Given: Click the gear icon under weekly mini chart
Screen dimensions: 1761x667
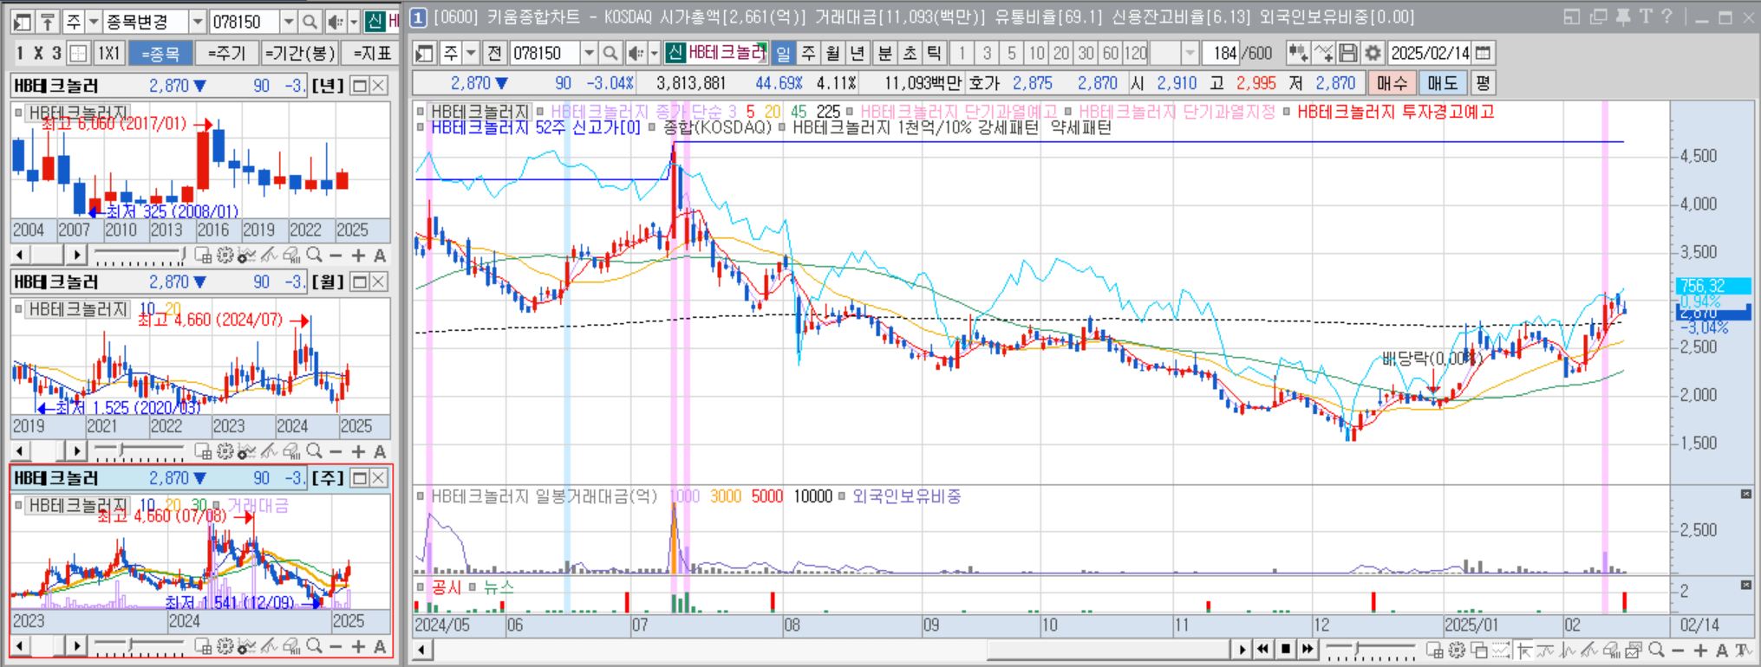Looking at the screenshot, I should pyautogui.click(x=225, y=646).
